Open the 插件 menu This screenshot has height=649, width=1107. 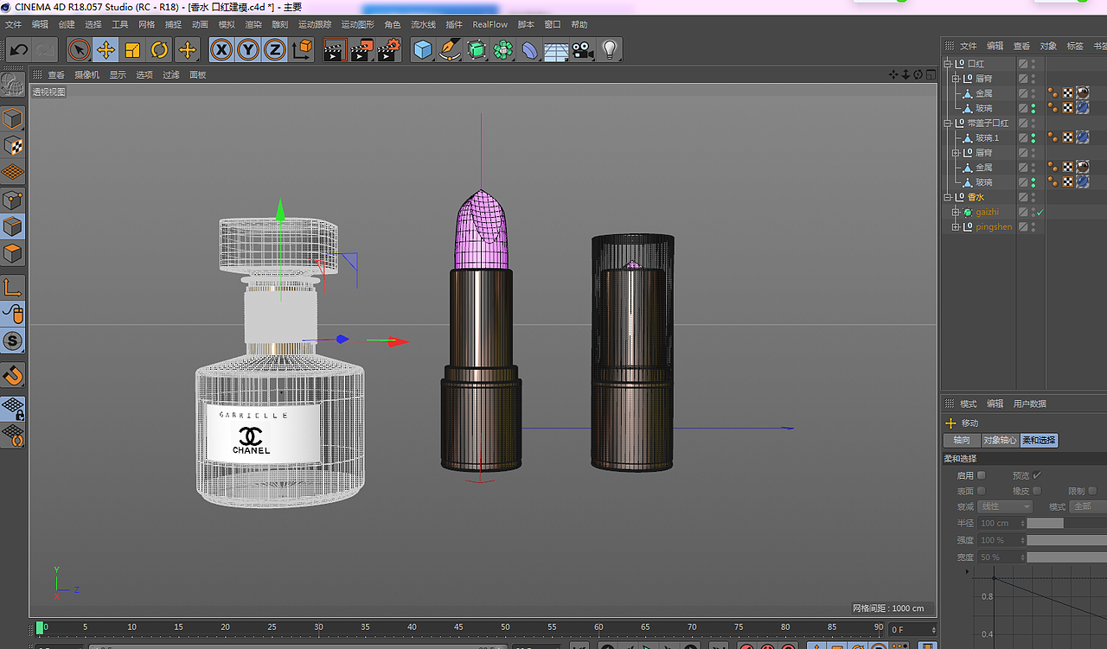[x=454, y=25]
